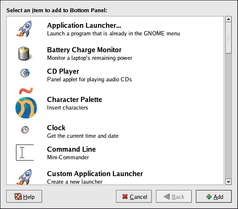This screenshot has width=238, height=209.
Task: Select Character Palette entry text
Action: click(74, 103)
